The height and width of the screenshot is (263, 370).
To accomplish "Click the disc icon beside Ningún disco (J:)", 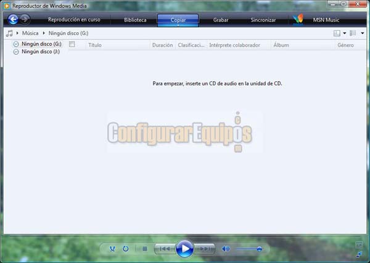I will click(16, 52).
